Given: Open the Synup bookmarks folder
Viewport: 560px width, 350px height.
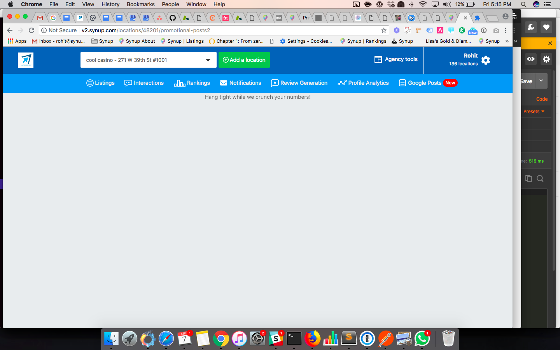Looking at the screenshot, I should (x=102, y=41).
